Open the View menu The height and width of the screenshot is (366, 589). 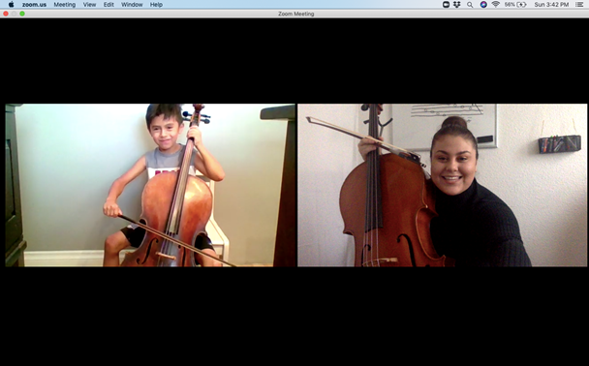(x=89, y=5)
